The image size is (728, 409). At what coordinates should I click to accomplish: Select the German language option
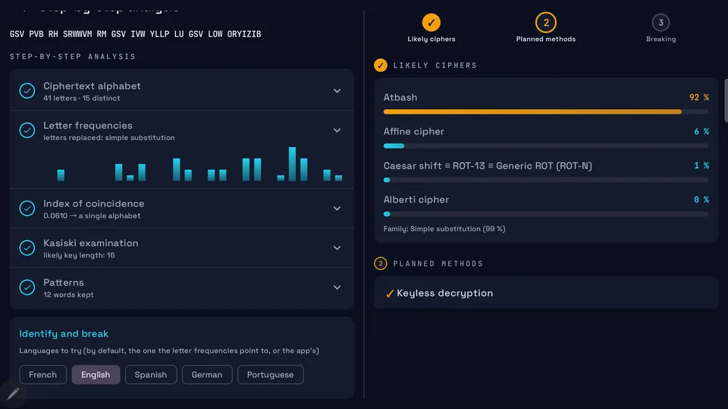point(207,375)
